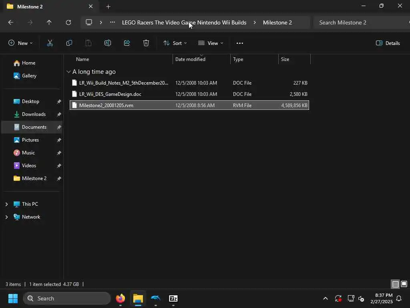Expand the Network tree node
Image resolution: width=410 pixels, height=308 pixels.
tap(6, 217)
